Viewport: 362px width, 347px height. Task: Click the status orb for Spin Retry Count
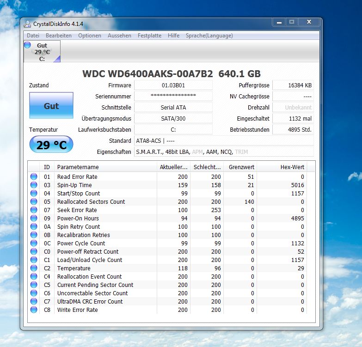[x=34, y=226]
